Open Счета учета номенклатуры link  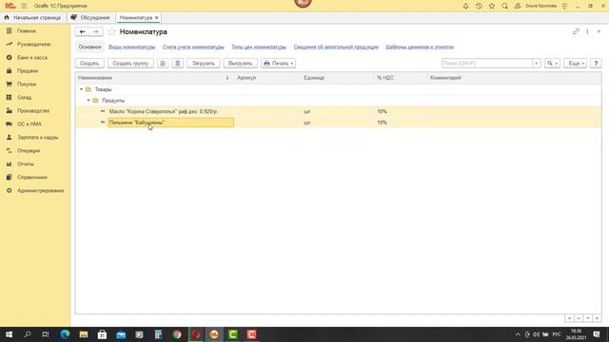coord(193,47)
